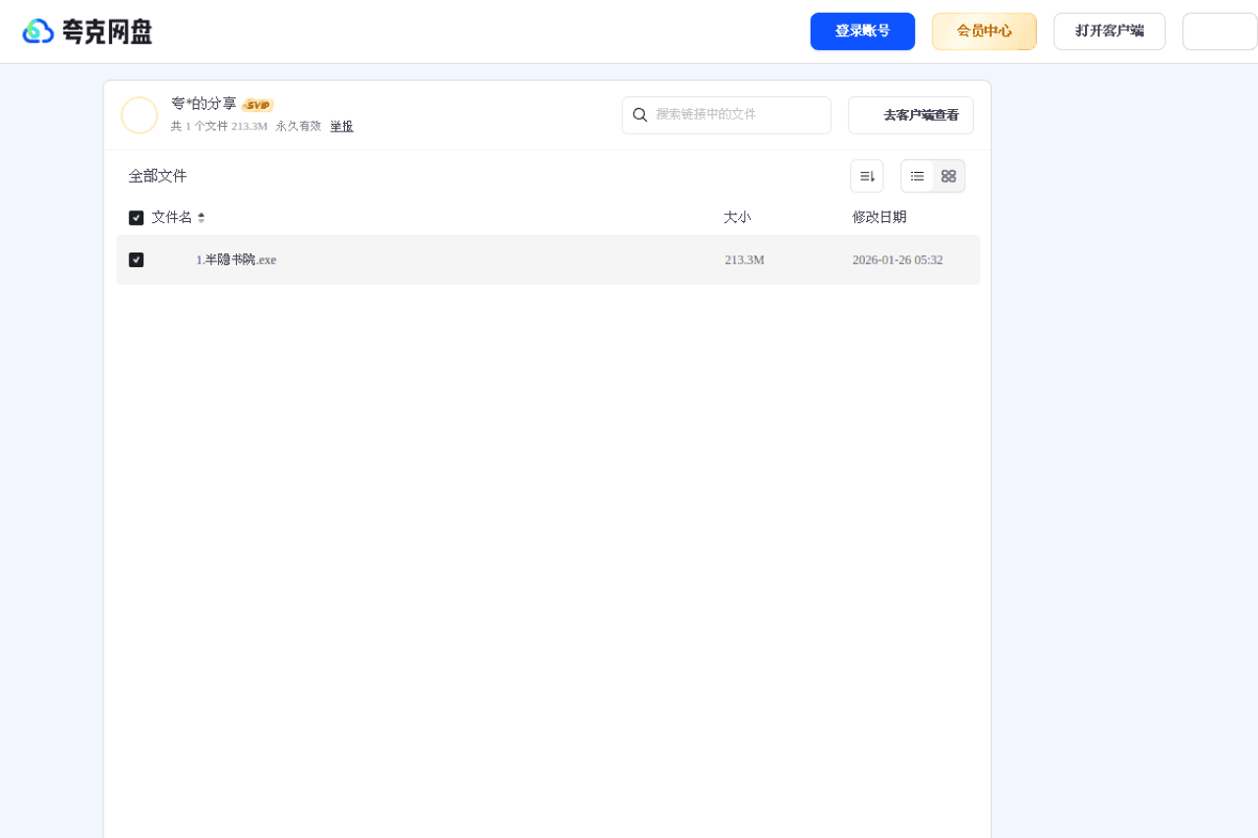Select the list view icon
Screen dimensions: 1258x838
click(917, 176)
